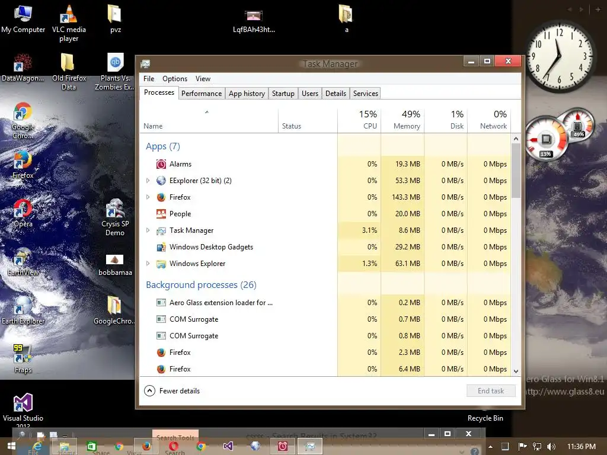The width and height of the screenshot is (607, 455).
Task: Select the Old Firefox Data folder
Action: [x=69, y=72]
